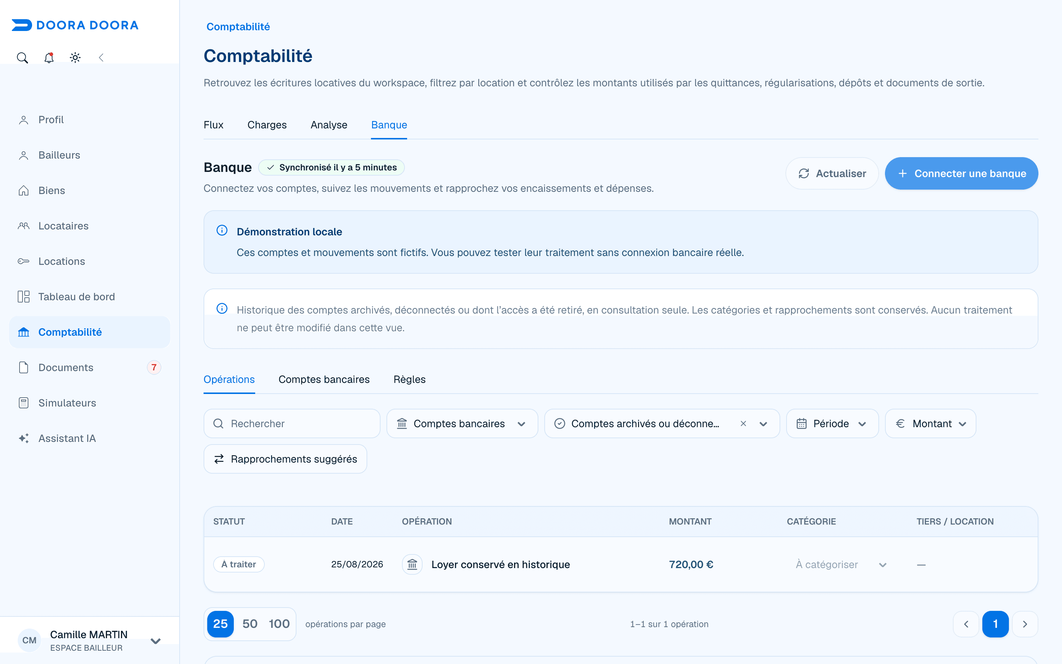Click Actualiser refresh button

coord(832,173)
